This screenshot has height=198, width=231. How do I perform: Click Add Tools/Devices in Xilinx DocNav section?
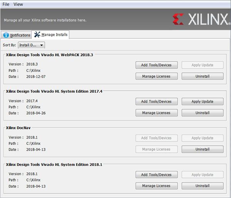coord(156,138)
